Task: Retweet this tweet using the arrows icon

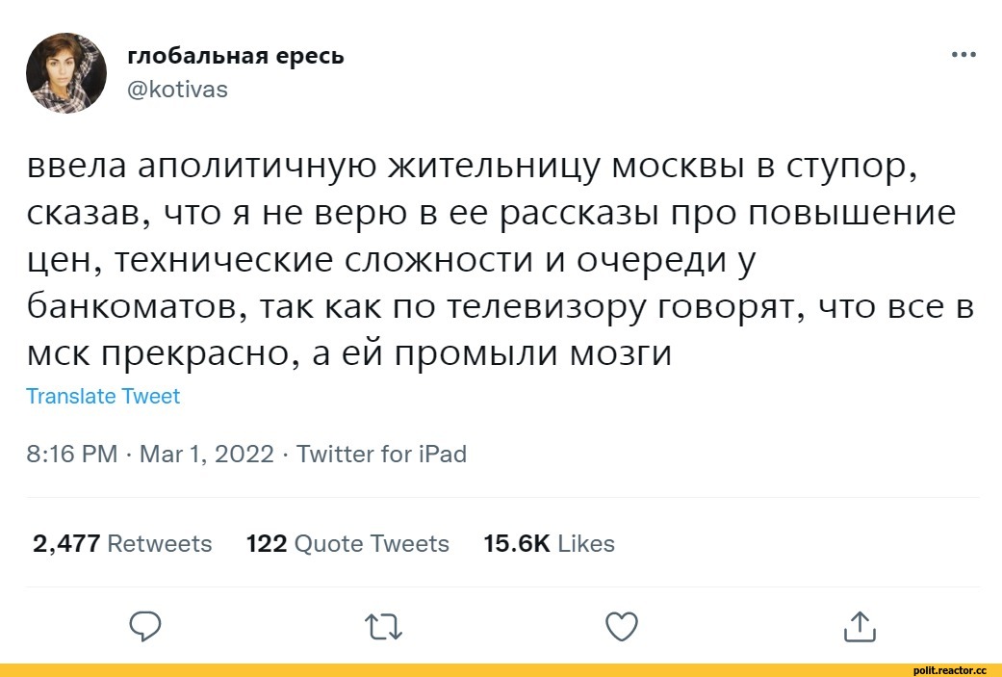Action: pos(384,628)
